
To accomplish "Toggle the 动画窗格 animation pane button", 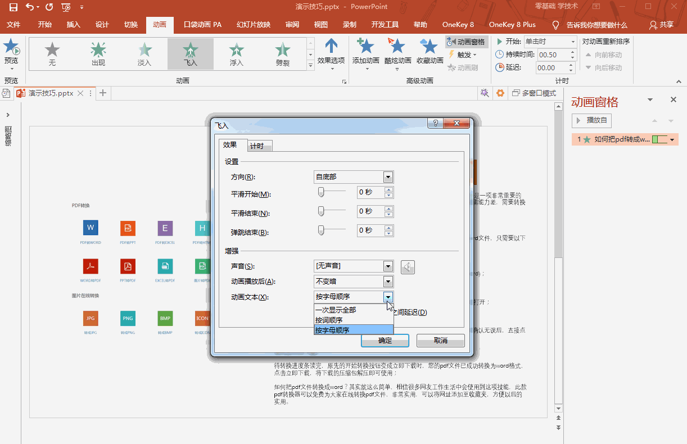I will click(x=466, y=42).
